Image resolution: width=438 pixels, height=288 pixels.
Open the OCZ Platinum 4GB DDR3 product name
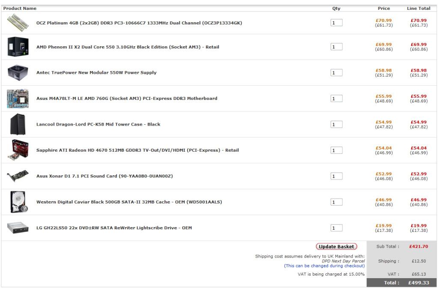139,23
